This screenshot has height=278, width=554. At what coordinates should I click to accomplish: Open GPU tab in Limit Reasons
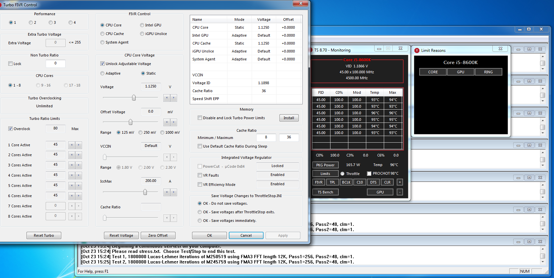pyautogui.click(x=461, y=72)
